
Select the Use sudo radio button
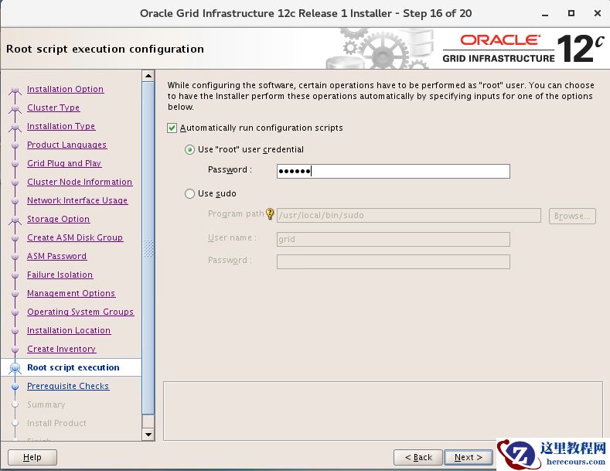(189, 193)
